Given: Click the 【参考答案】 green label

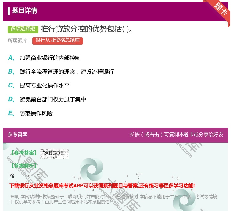Looking at the screenshot, I should pyautogui.click(x=24, y=153).
